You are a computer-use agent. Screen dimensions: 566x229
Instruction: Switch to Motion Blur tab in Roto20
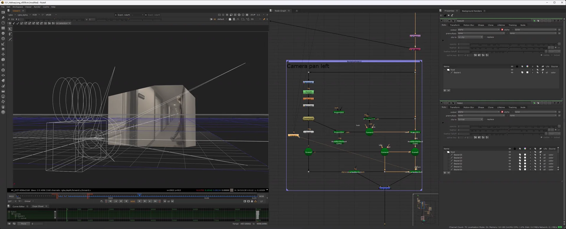[x=469, y=25]
